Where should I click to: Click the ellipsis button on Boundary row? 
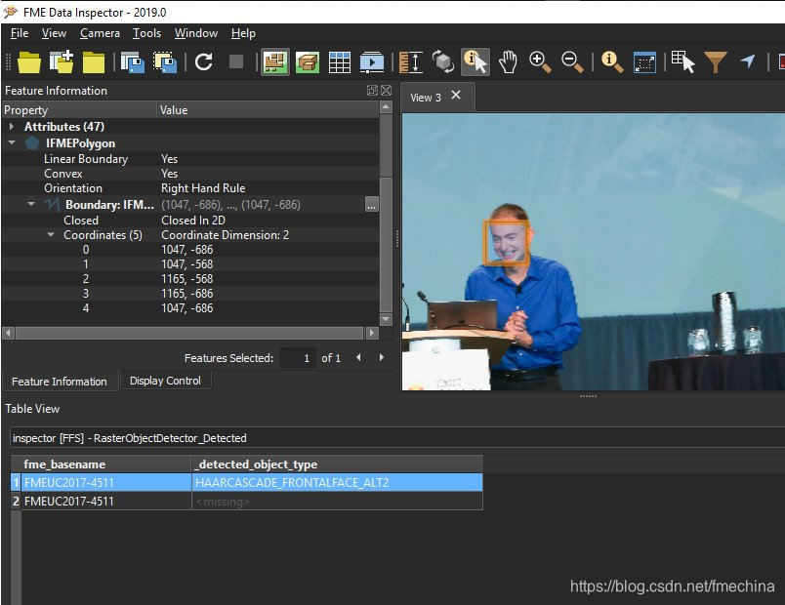[371, 205]
